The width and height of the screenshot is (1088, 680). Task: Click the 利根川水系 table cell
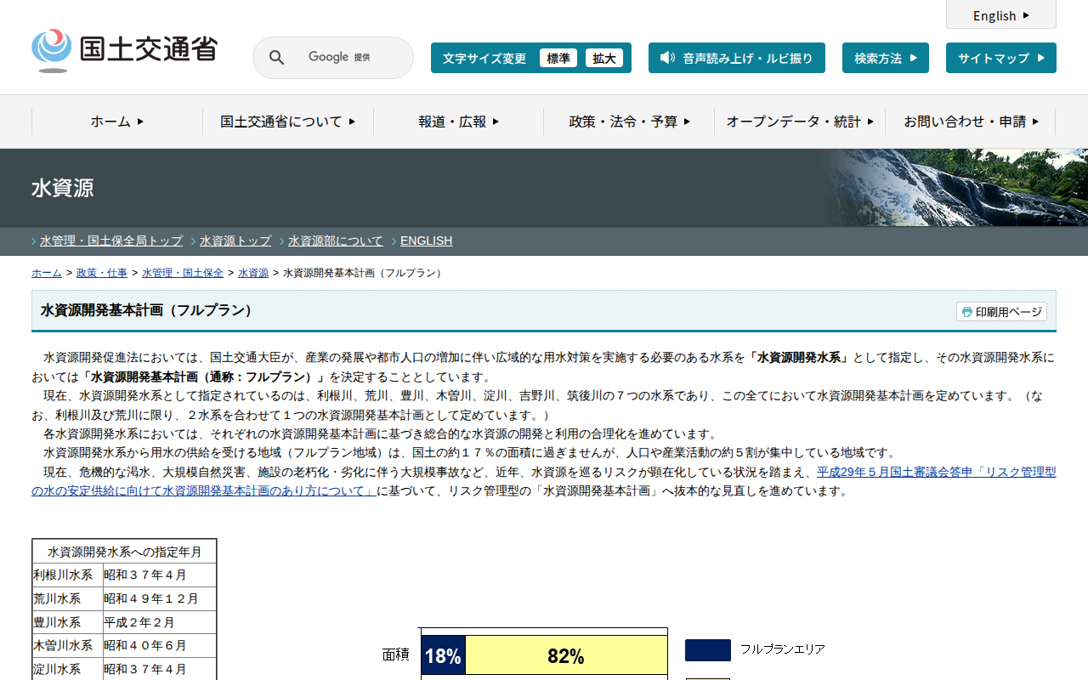(x=68, y=575)
